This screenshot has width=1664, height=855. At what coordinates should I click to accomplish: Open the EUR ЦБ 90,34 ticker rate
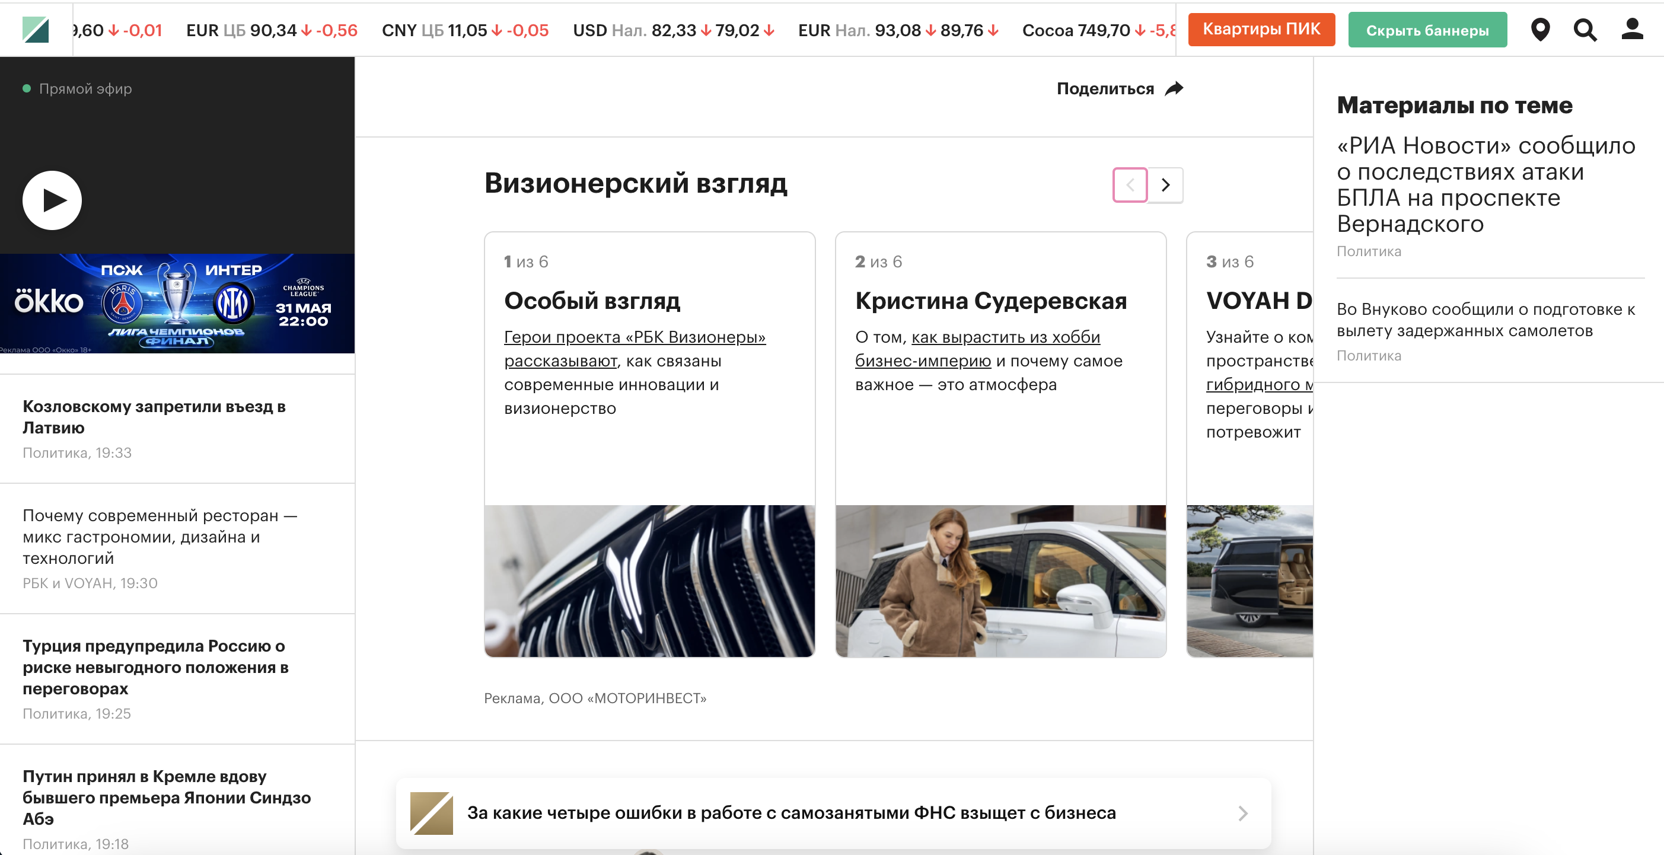point(272,30)
